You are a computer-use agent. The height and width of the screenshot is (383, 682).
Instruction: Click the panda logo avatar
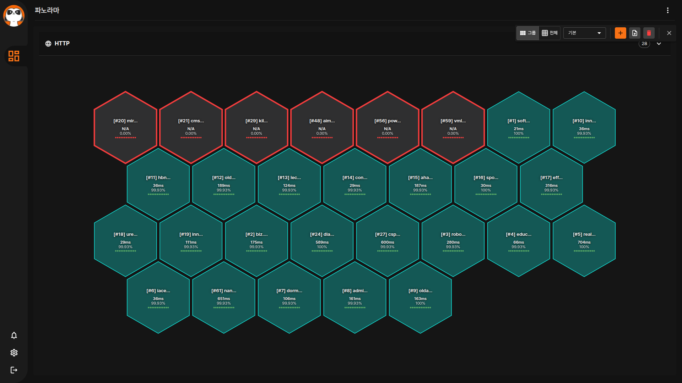[14, 16]
